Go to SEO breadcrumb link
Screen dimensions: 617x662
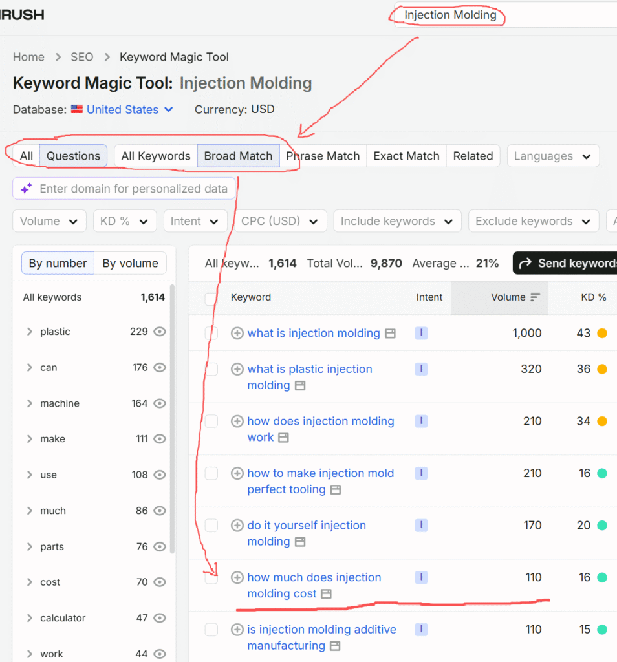82,57
